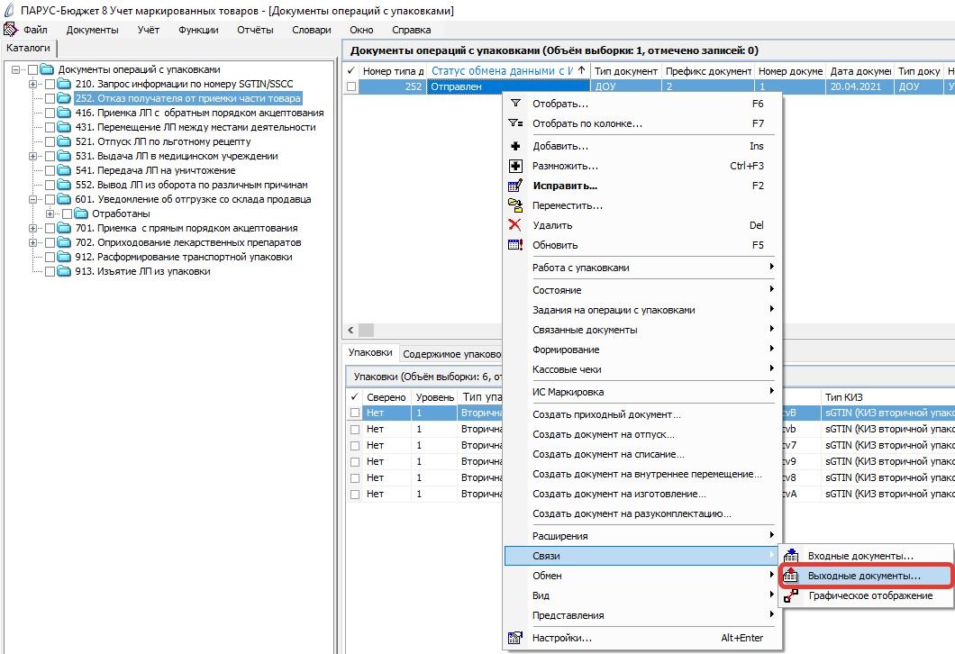Click the Размножить duplicate icon
Image resolution: width=955 pixels, height=654 pixels.
point(515,166)
